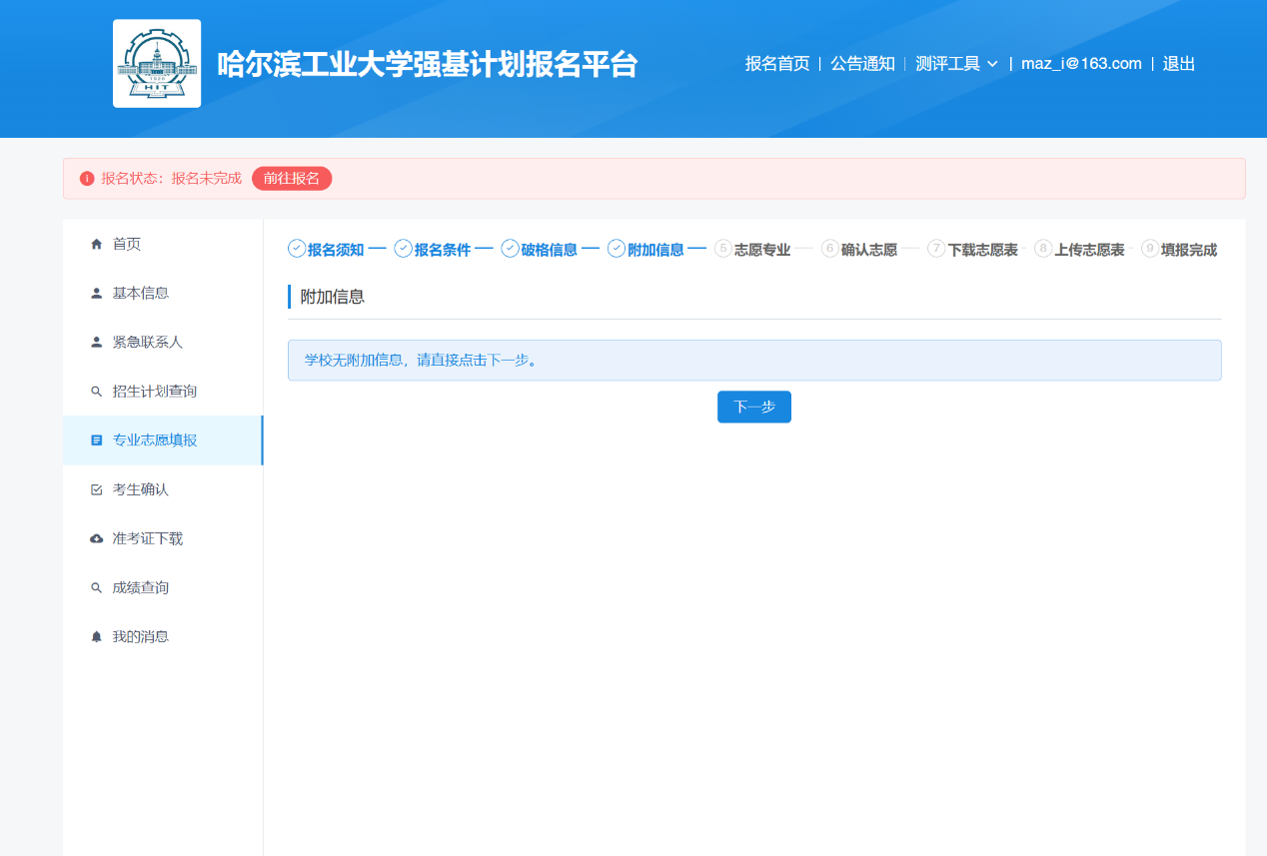Image resolution: width=1267 pixels, height=856 pixels.
Task: Click the red 前往报名 button
Action: pyautogui.click(x=292, y=178)
